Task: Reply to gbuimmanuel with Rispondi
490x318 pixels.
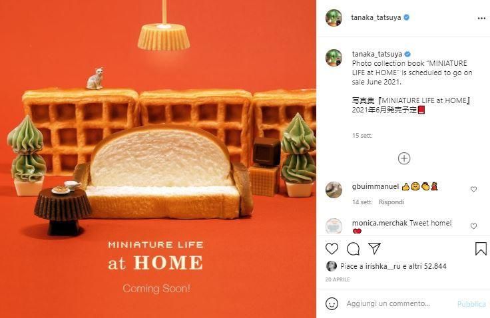Action: click(391, 202)
